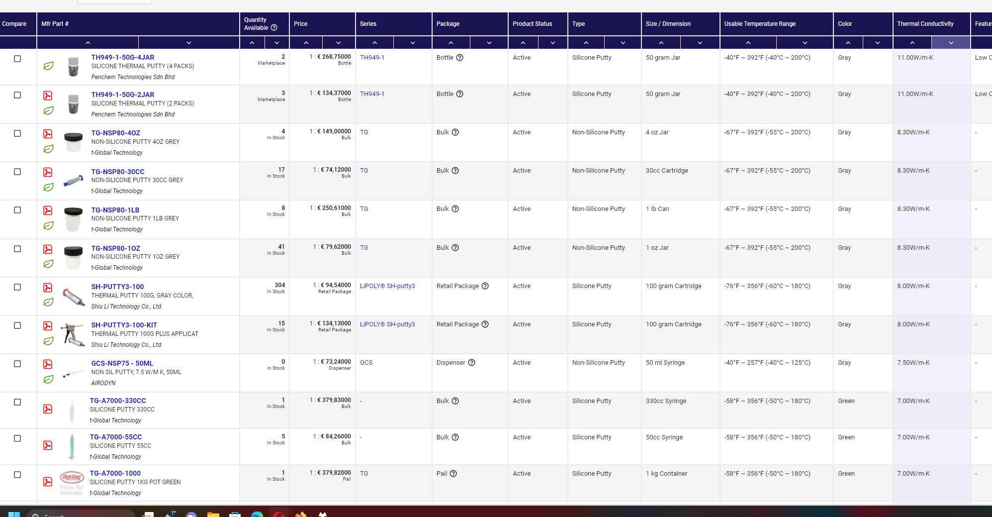Open TH949-1-50G-4JAR product page
Image resolution: width=992 pixels, height=517 pixels.
123,57
